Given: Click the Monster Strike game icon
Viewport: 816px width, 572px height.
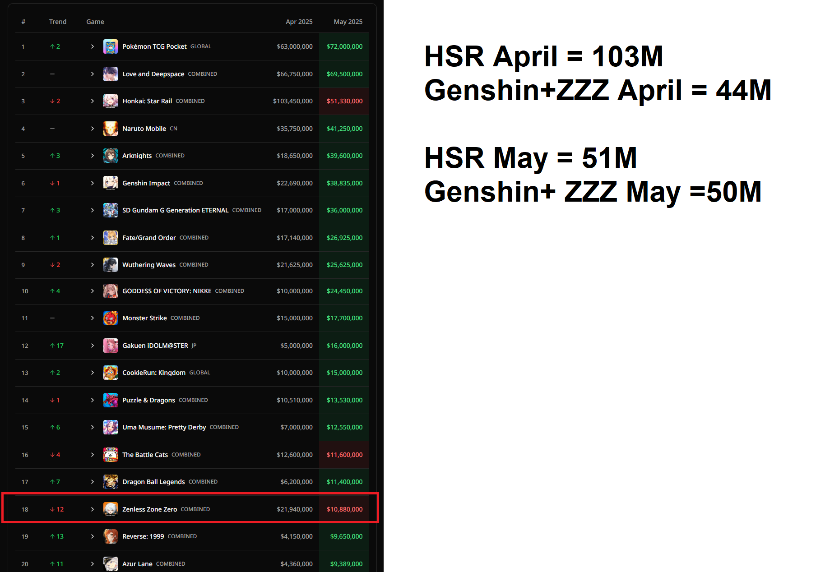Looking at the screenshot, I should coord(111,318).
